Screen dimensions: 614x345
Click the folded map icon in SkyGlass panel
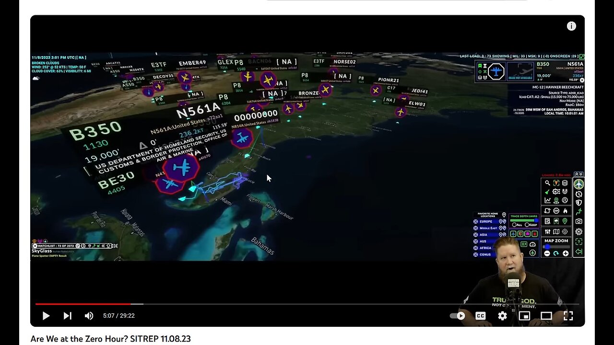click(556, 232)
